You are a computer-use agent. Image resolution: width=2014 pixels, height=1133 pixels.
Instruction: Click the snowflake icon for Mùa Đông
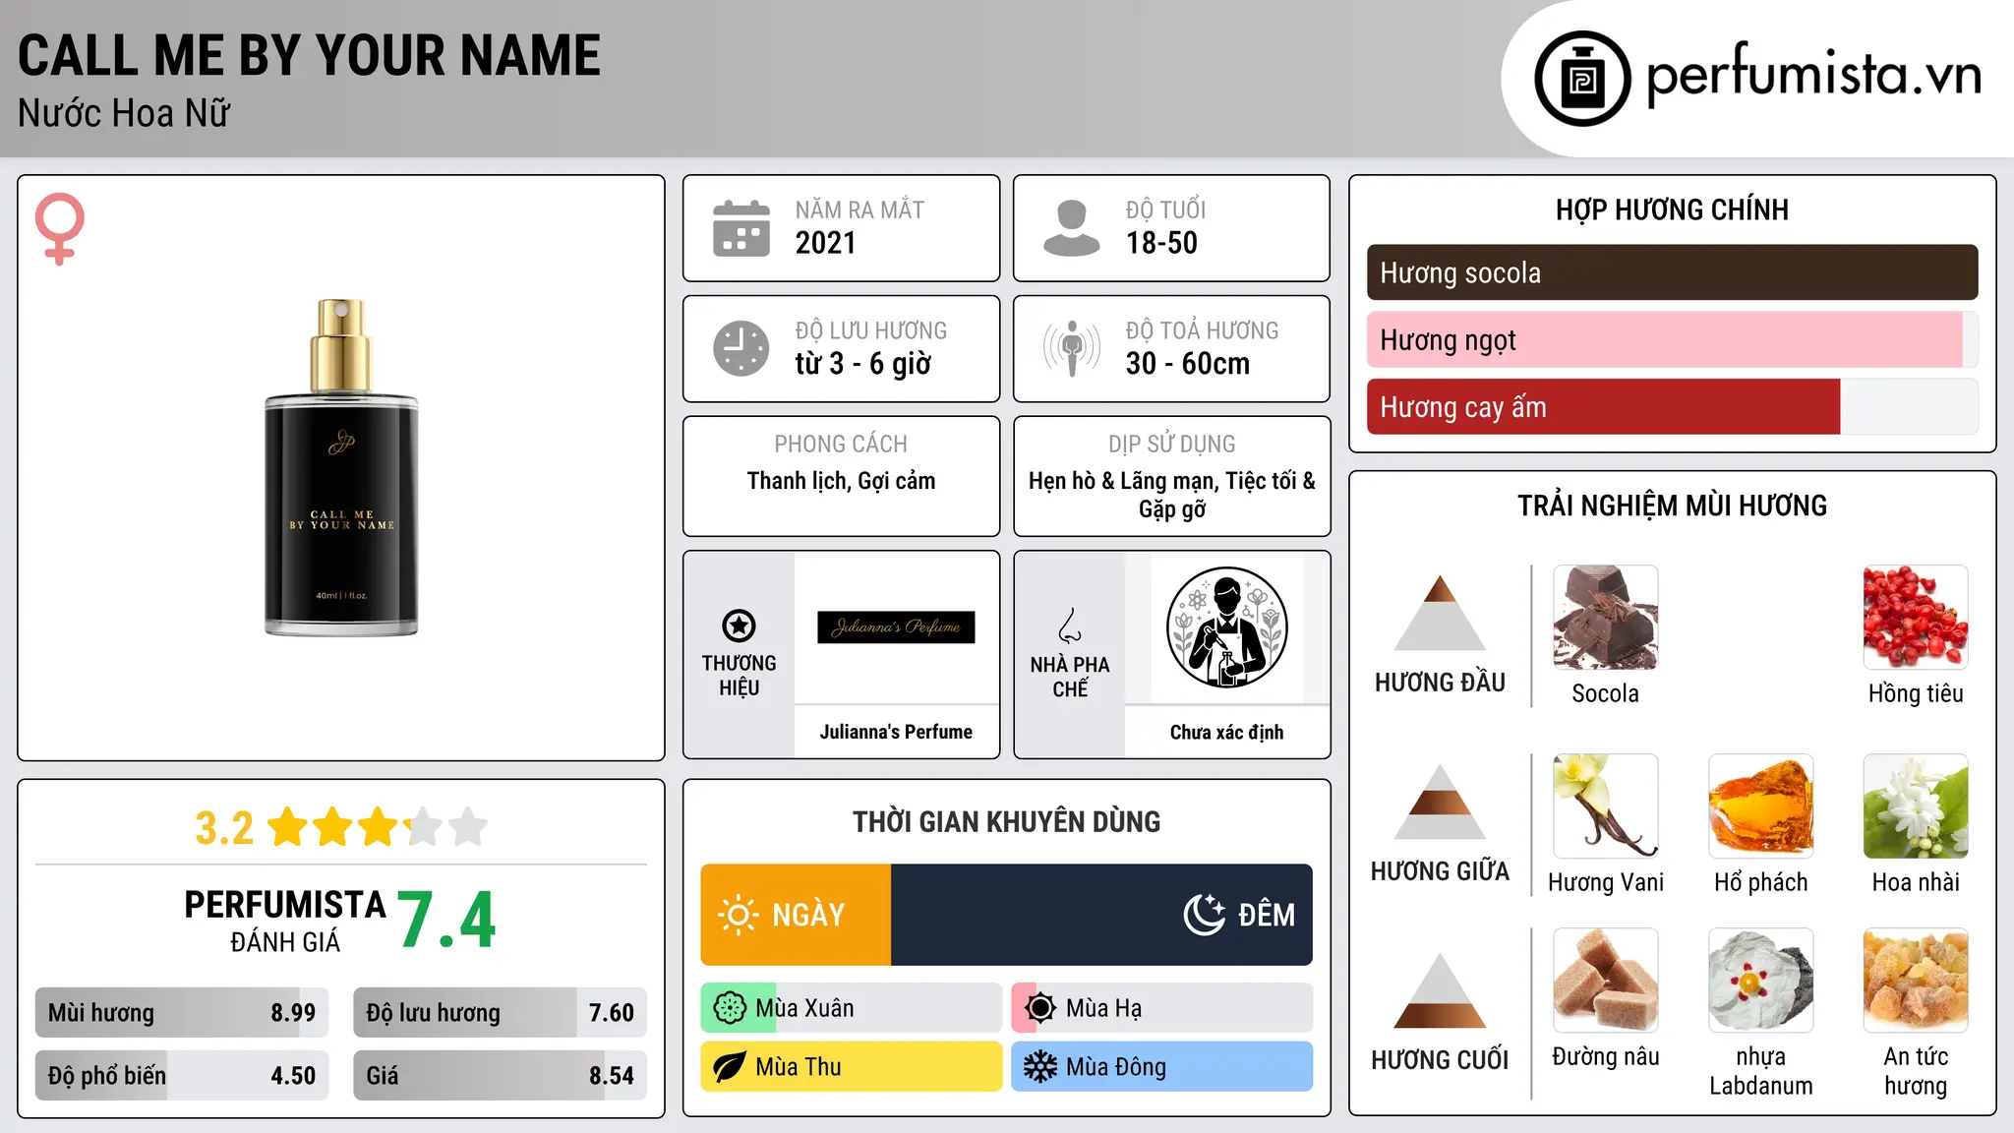(1040, 1067)
